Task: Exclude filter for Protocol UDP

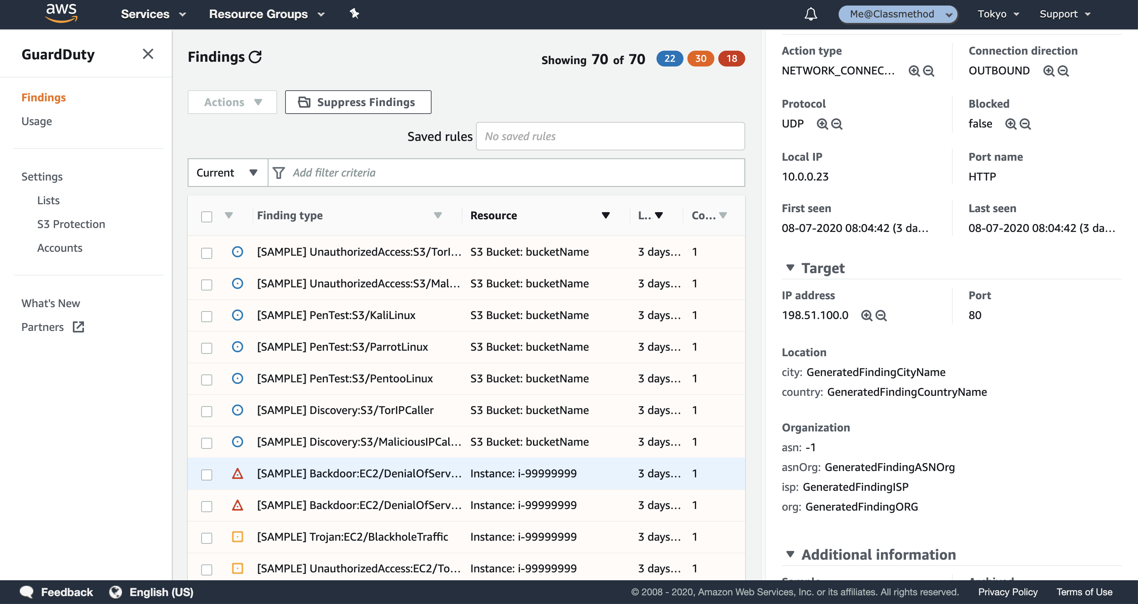Action: point(836,124)
